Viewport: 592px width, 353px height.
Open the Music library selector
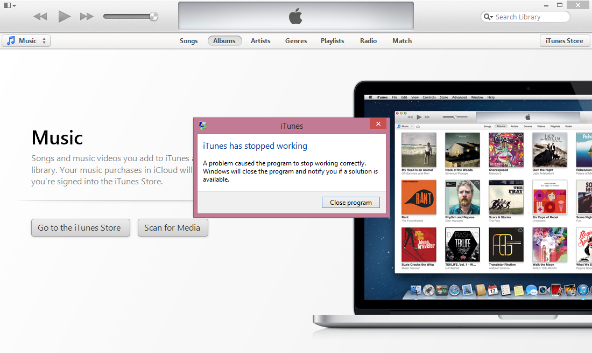click(x=26, y=41)
